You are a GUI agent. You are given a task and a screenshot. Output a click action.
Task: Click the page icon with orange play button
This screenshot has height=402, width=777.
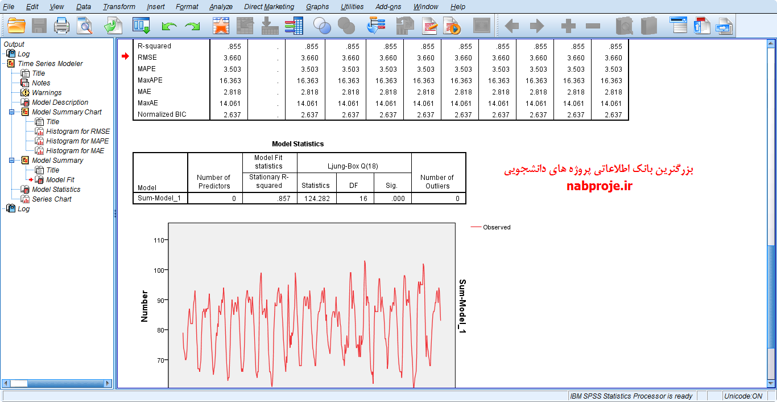click(452, 26)
